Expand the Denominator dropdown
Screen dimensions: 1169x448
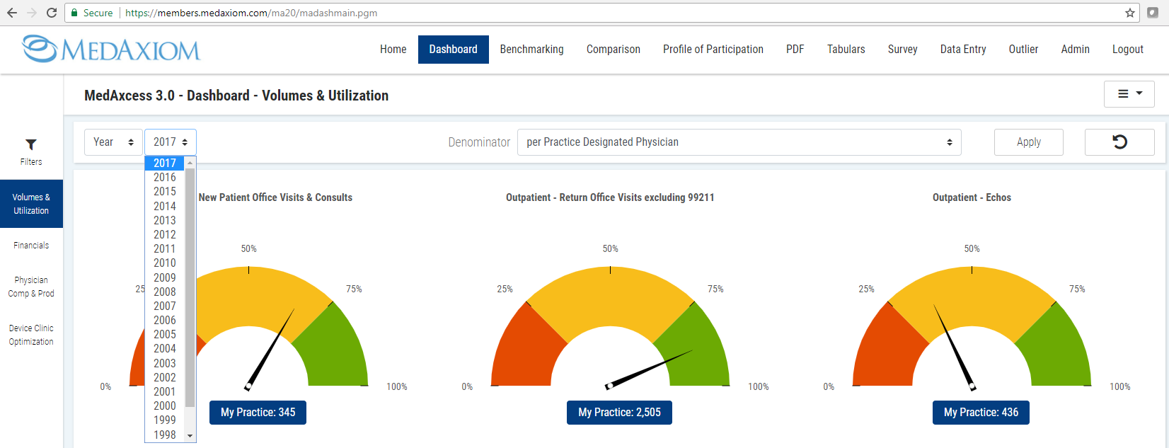pos(739,142)
